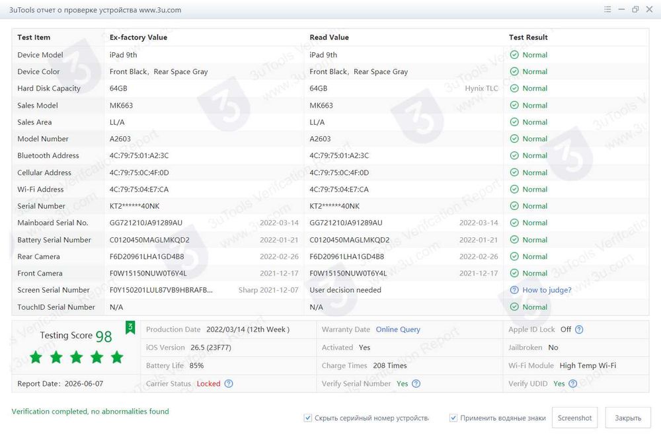Image resolution: width=661 pixels, height=438 pixels.
Task: Open the Online Query warranty link
Action: click(x=398, y=330)
